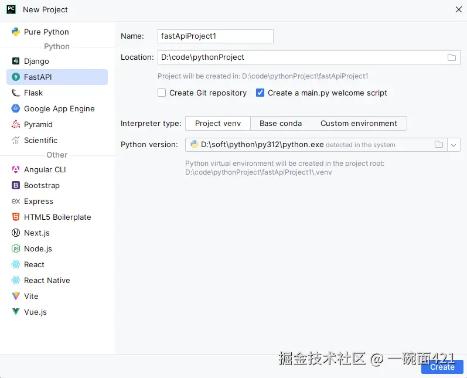Select HTML5 Boilerplate project type
The image size is (467, 378).
point(57,217)
